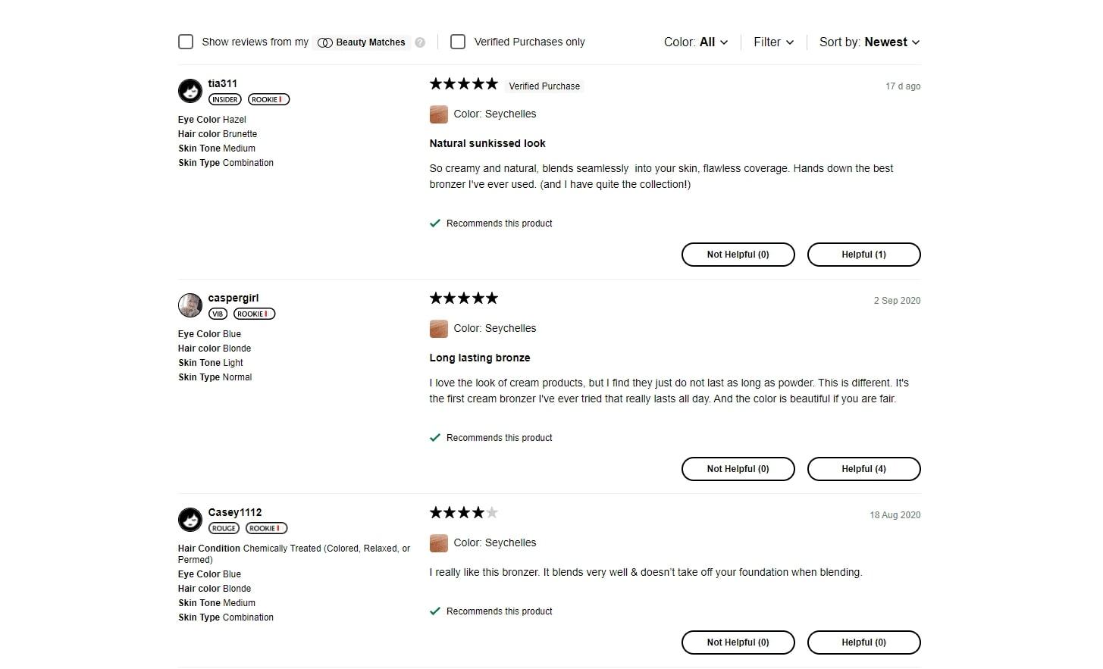Expand the Filter dropdown
Screen dimensions: 1103x669
pyautogui.click(x=773, y=42)
